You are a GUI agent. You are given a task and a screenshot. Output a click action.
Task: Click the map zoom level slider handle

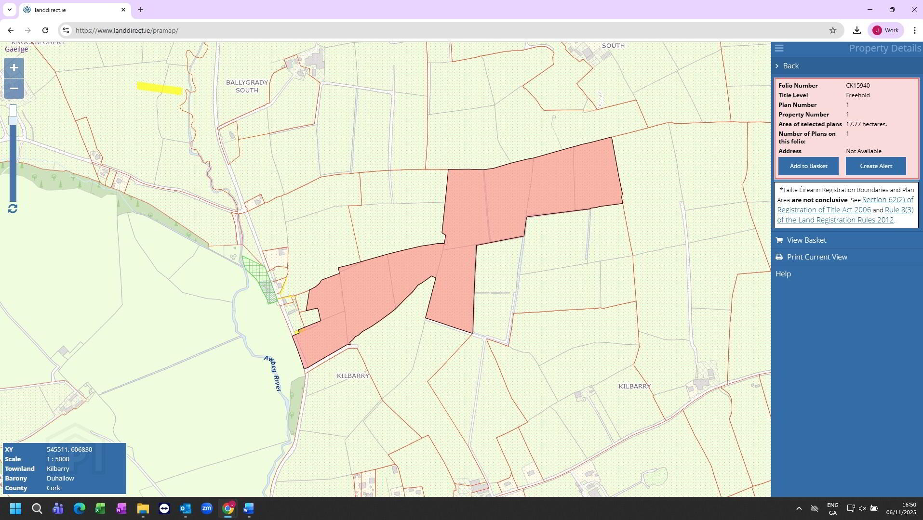coord(13,120)
